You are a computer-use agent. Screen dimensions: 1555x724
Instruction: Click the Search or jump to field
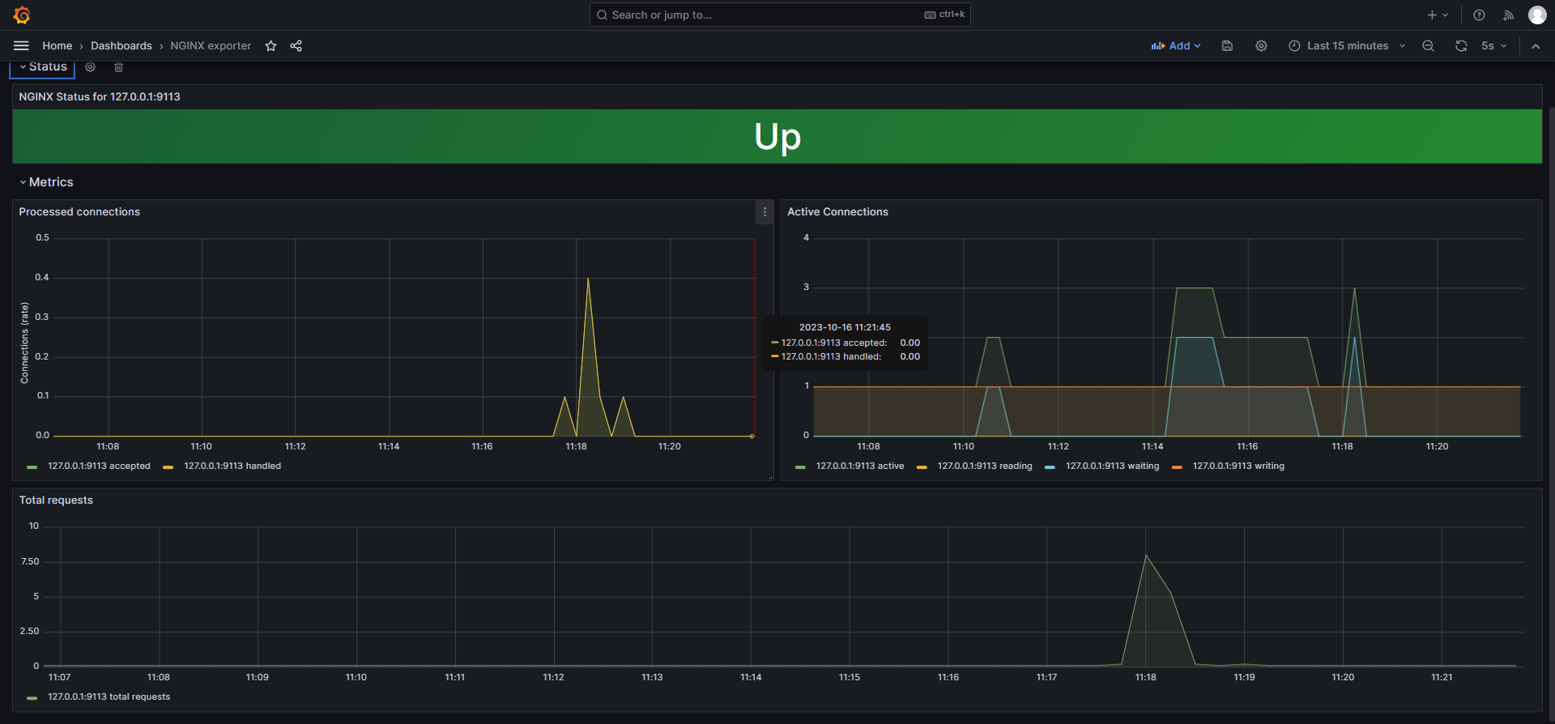tap(780, 15)
